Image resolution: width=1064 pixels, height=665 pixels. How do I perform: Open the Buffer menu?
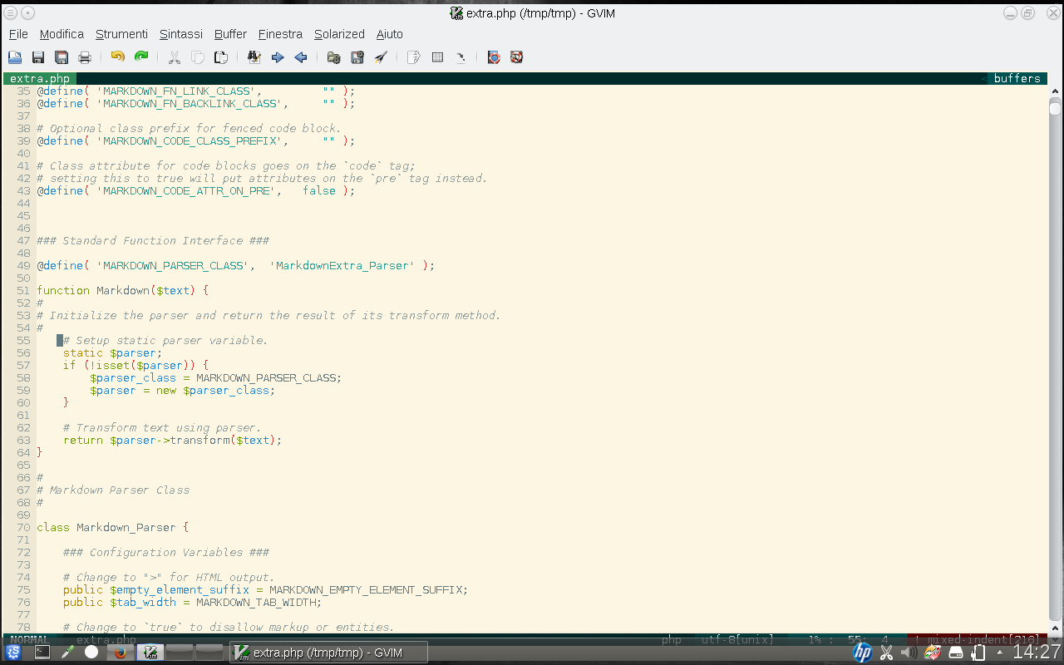pyautogui.click(x=230, y=34)
